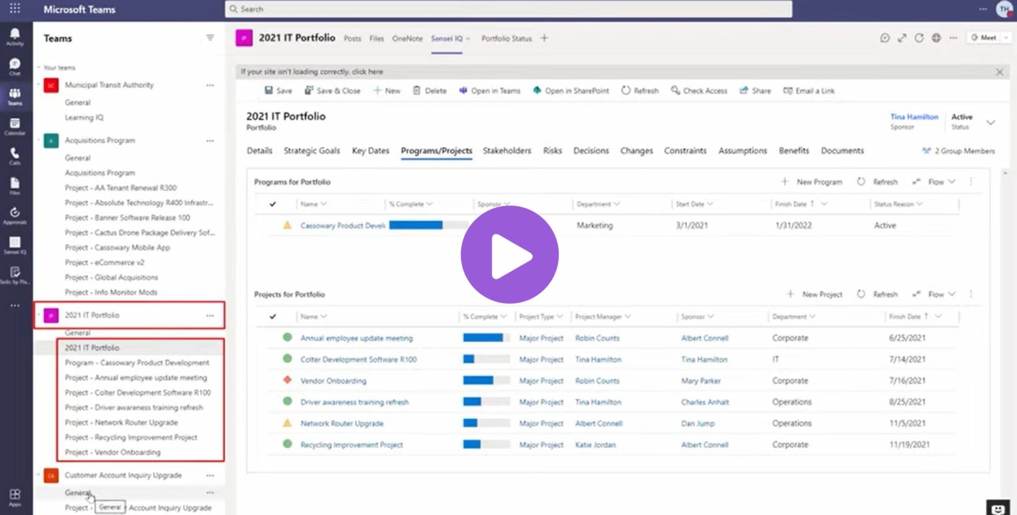Open the Apps store icon

point(15,497)
